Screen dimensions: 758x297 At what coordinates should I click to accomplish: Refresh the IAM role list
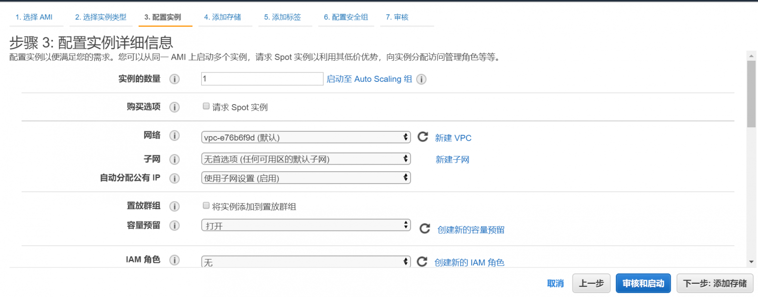click(x=422, y=261)
